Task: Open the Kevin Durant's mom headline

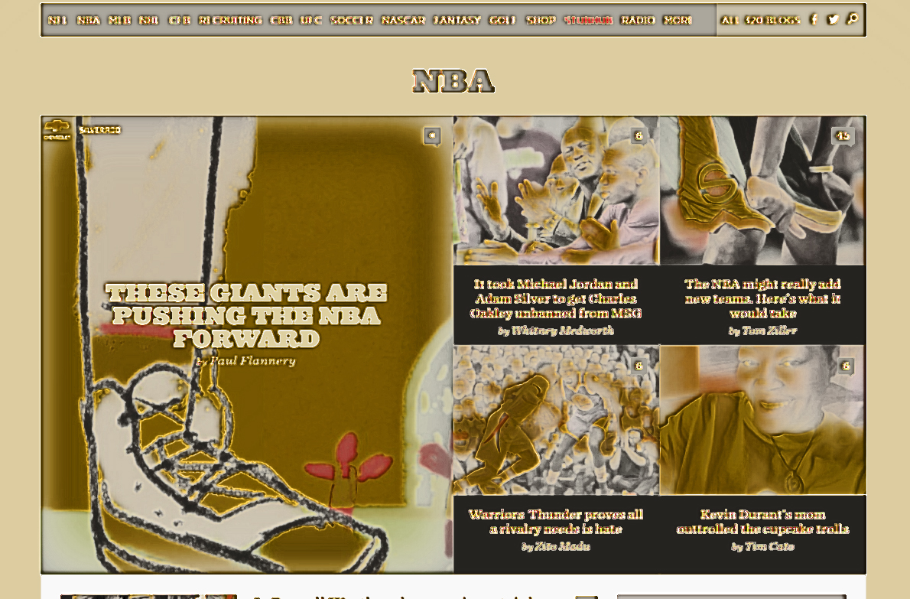Action: coord(762,521)
